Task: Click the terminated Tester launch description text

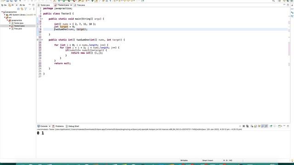Action: coord(139,129)
